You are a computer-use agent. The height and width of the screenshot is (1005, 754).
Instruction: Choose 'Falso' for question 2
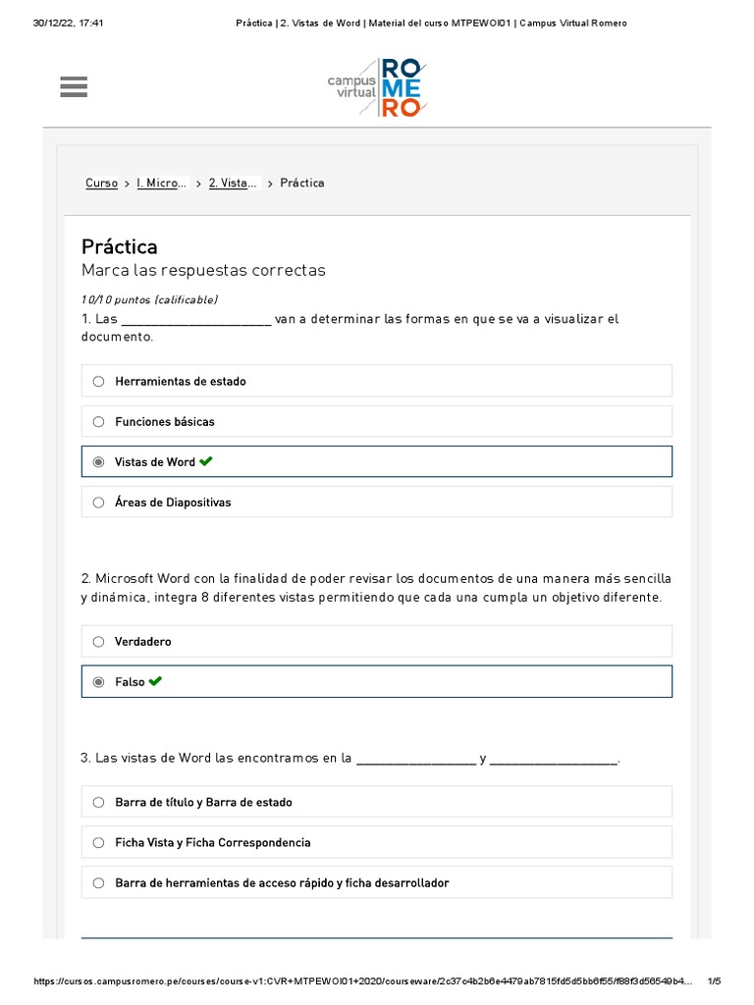pos(98,681)
